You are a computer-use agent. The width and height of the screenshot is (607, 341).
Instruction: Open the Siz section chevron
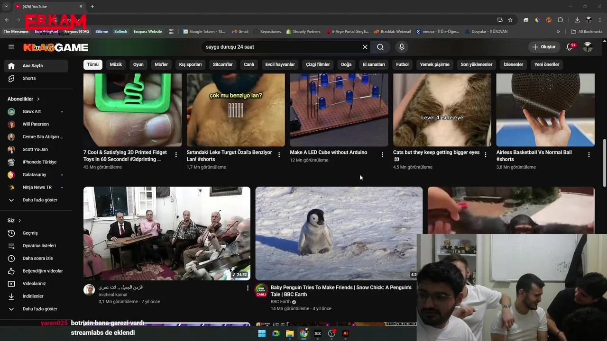[x=19, y=221]
